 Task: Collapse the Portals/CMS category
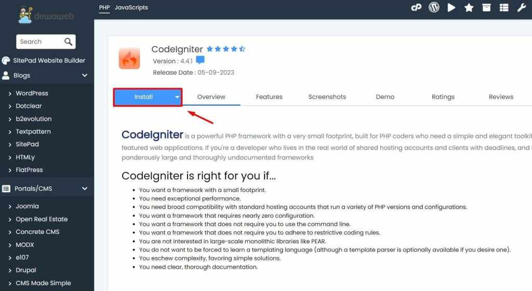(85, 188)
